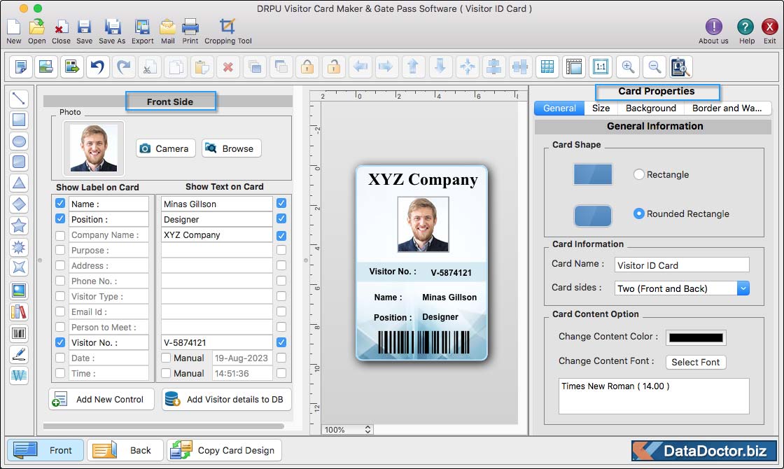
Task: Select the Signature pen tool
Action: pos(18,354)
